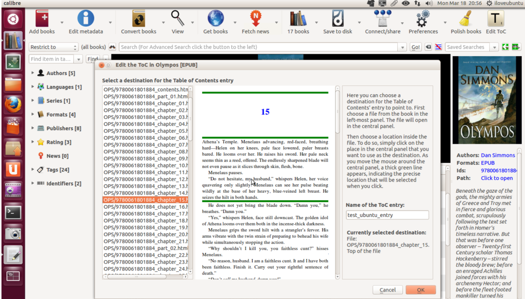Open Get books globe icon

coord(215,19)
